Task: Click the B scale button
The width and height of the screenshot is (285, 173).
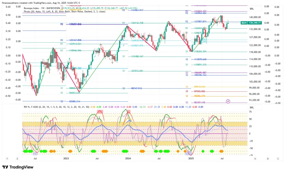Action: pyautogui.click(x=268, y=159)
